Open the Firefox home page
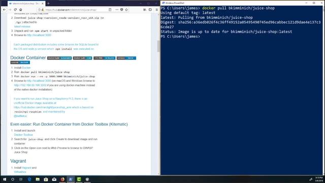The width and height of the screenshot is (325, 183). click(20, 10)
